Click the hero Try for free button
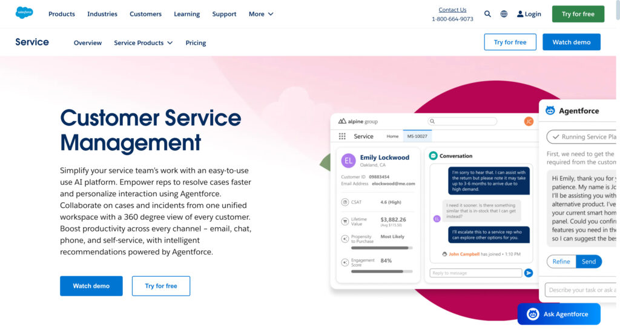Image resolution: width=620 pixels, height=335 pixels. click(161, 285)
